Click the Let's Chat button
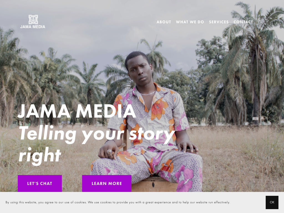This screenshot has height=213, width=284. click(x=40, y=183)
